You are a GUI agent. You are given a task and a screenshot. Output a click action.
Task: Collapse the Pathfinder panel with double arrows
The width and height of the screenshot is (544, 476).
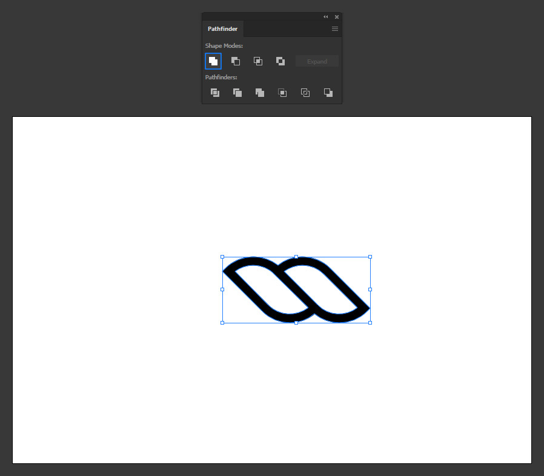point(325,16)
